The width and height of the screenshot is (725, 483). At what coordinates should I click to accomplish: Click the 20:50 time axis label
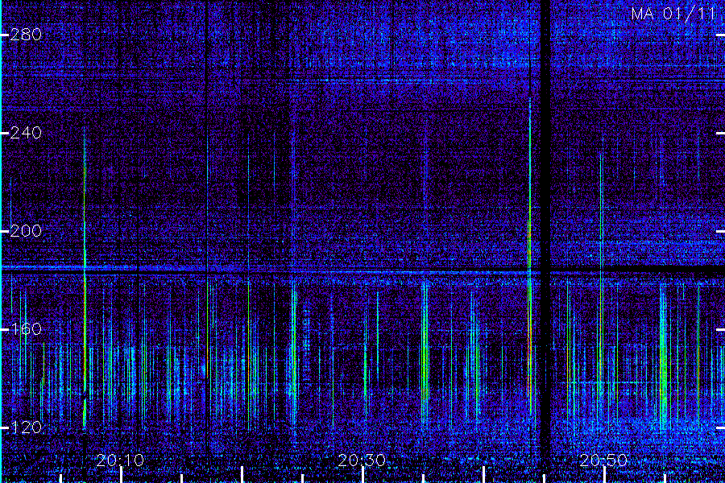pos(604,460)
